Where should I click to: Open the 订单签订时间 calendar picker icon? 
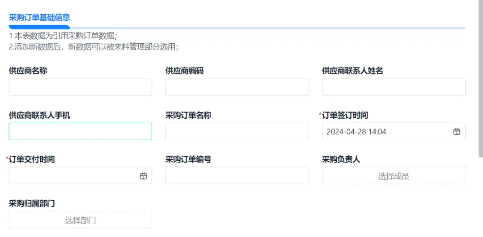457,132
